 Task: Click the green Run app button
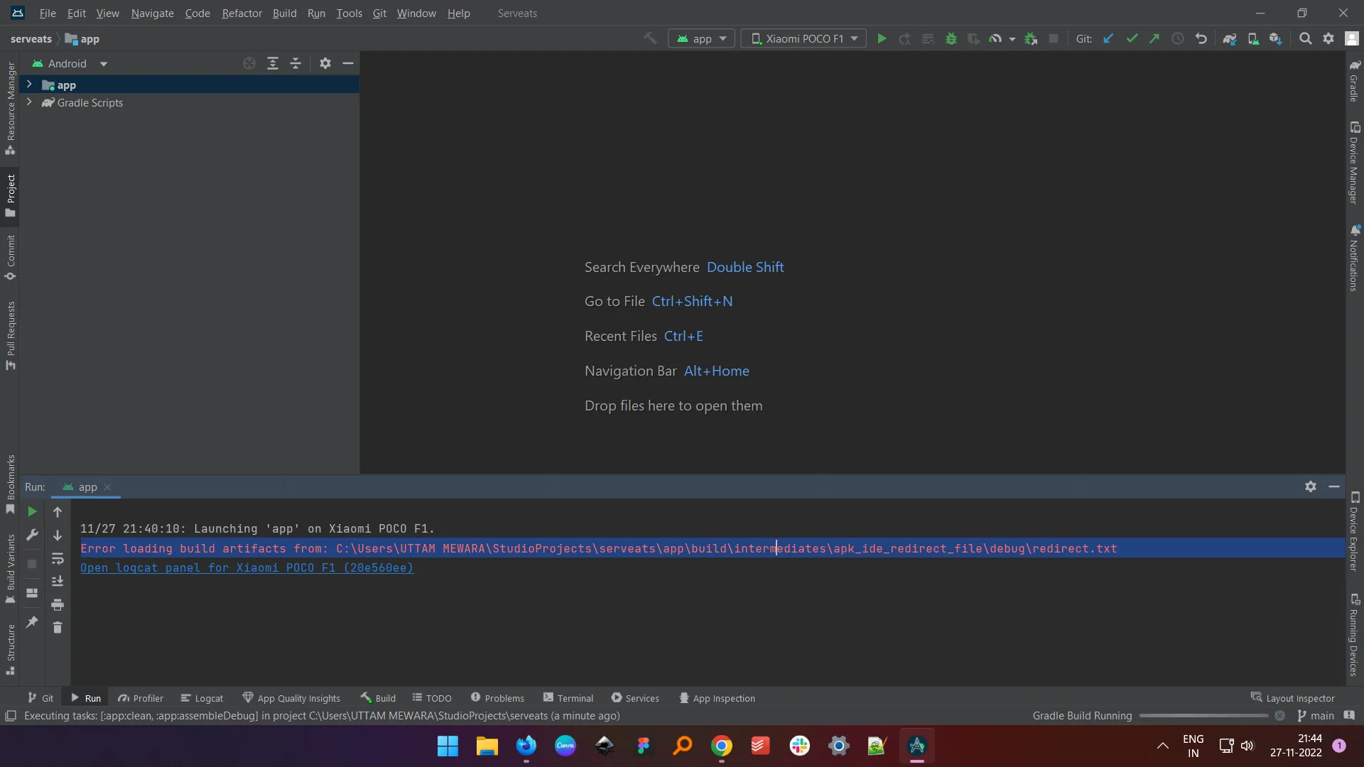(882, 39)
